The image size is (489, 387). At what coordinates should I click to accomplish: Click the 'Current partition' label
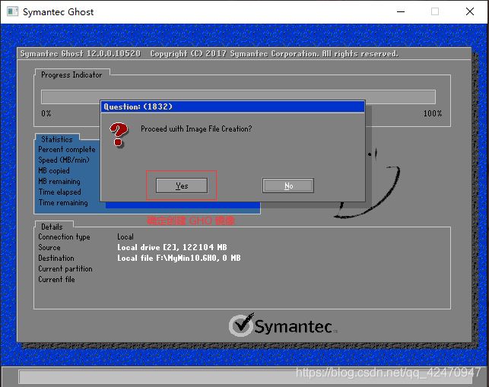coord(65,269)
